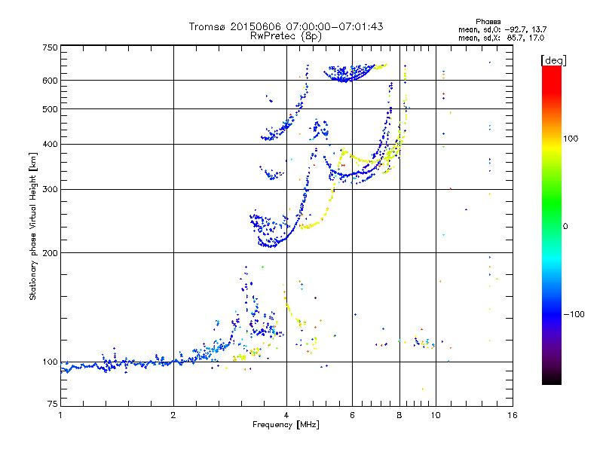Click the 'Phases' label at top right
The height and width of the screenshot is (452, 603).
point(488,22)
